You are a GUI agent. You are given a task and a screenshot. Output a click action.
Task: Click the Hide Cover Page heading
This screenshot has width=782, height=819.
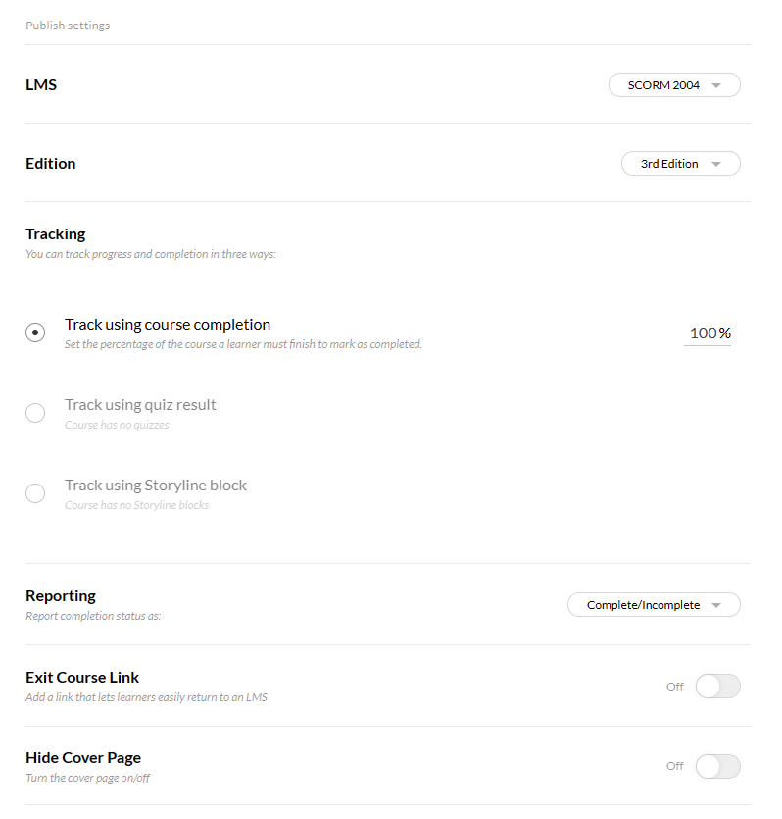[x=83, y=758]
